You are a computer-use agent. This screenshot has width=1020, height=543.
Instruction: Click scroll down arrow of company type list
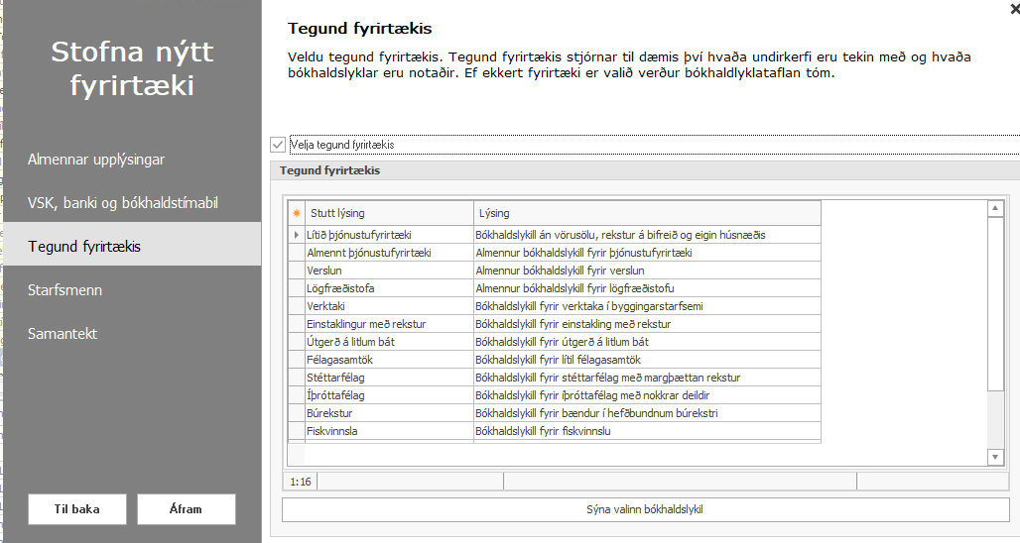coord(996,457)
